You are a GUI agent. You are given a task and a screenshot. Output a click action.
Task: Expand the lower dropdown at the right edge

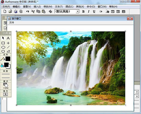[x=137, y=96]
